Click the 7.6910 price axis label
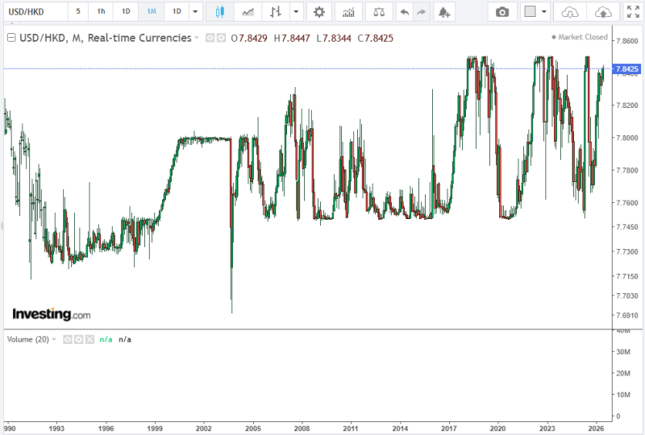The image size is (645, 435). pos(627,315)
